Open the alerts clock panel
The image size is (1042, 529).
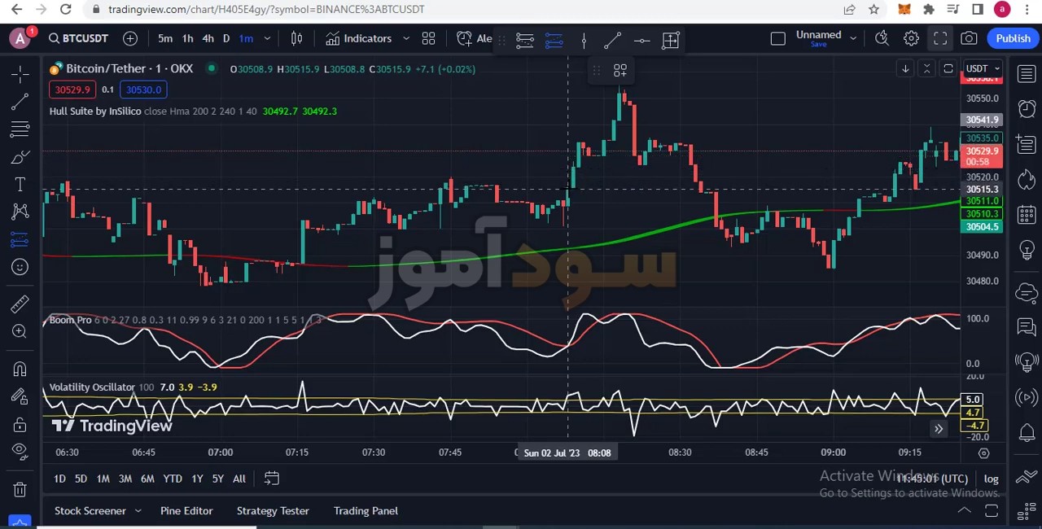pos(1027,109)
